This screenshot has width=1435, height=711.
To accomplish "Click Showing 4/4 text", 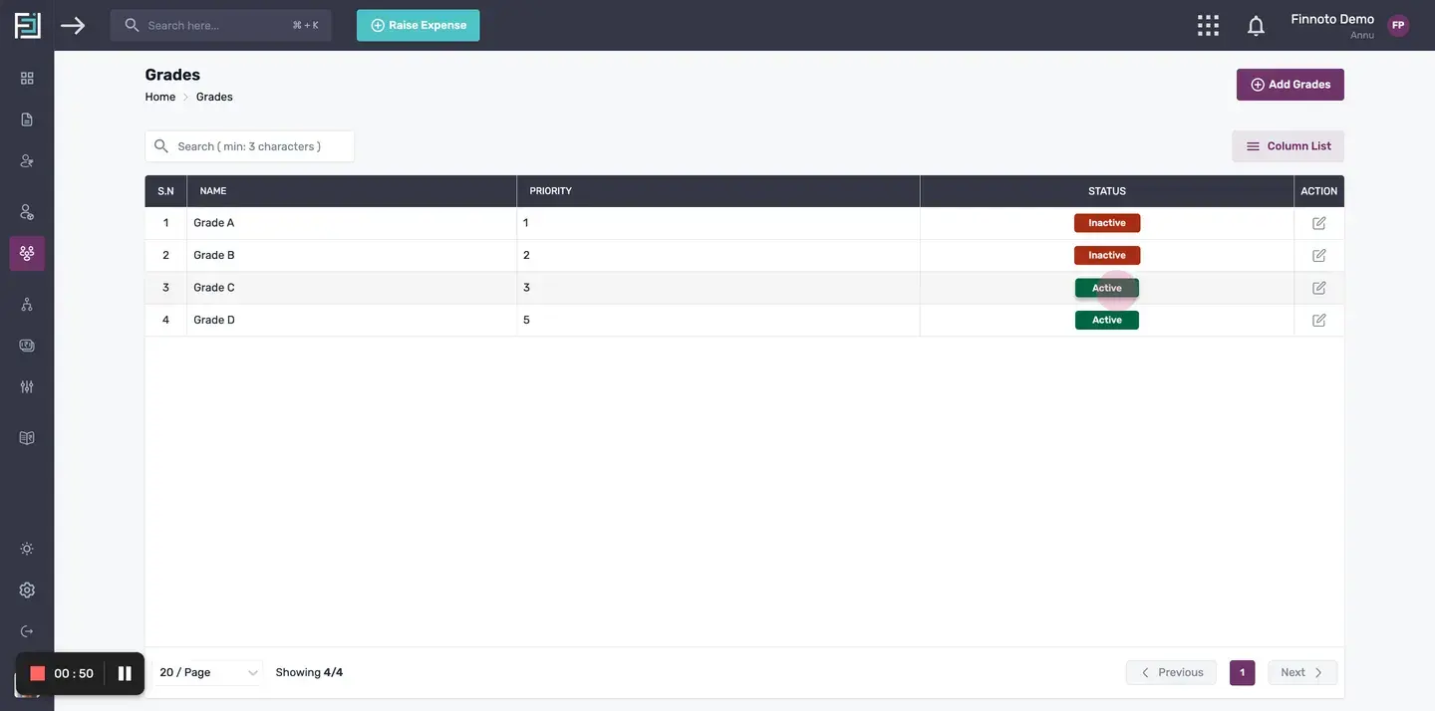I will [309, 673].
